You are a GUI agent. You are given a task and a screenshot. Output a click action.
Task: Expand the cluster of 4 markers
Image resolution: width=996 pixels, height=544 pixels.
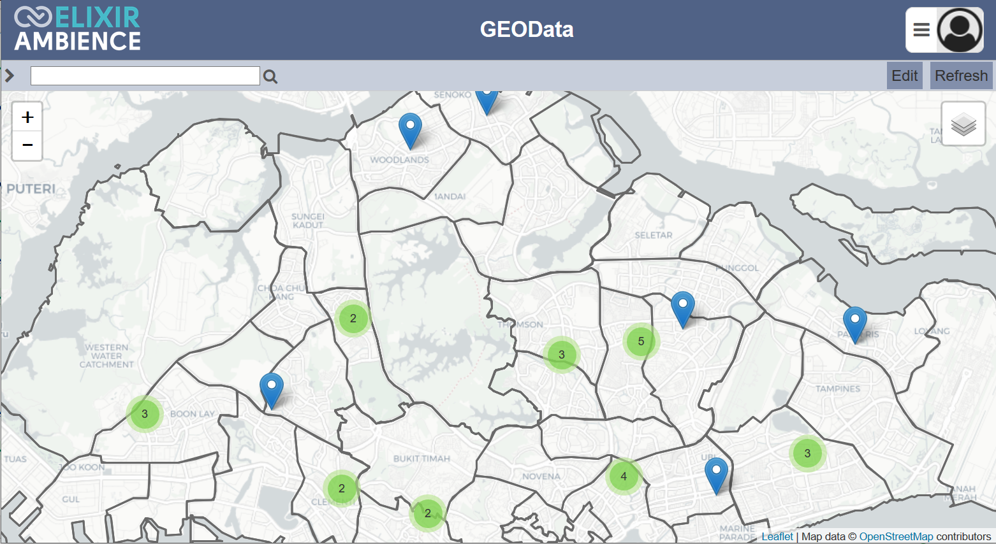click(624, 476)
